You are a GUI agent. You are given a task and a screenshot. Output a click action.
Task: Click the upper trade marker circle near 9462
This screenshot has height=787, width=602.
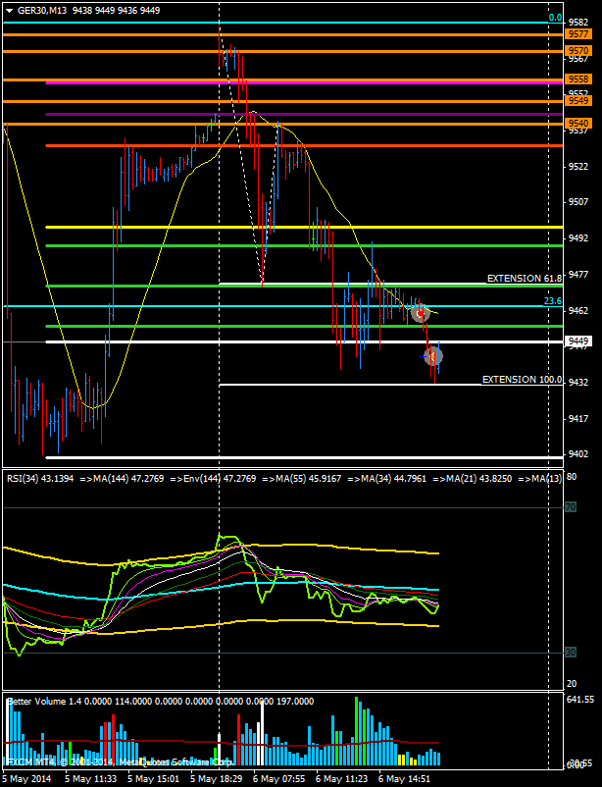point(420,314)
